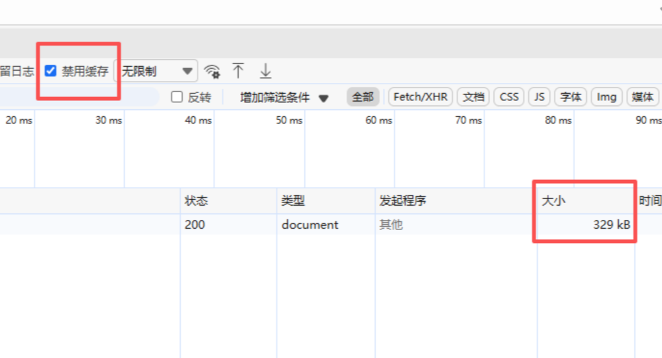Show only JS requests

pos(539,97)
